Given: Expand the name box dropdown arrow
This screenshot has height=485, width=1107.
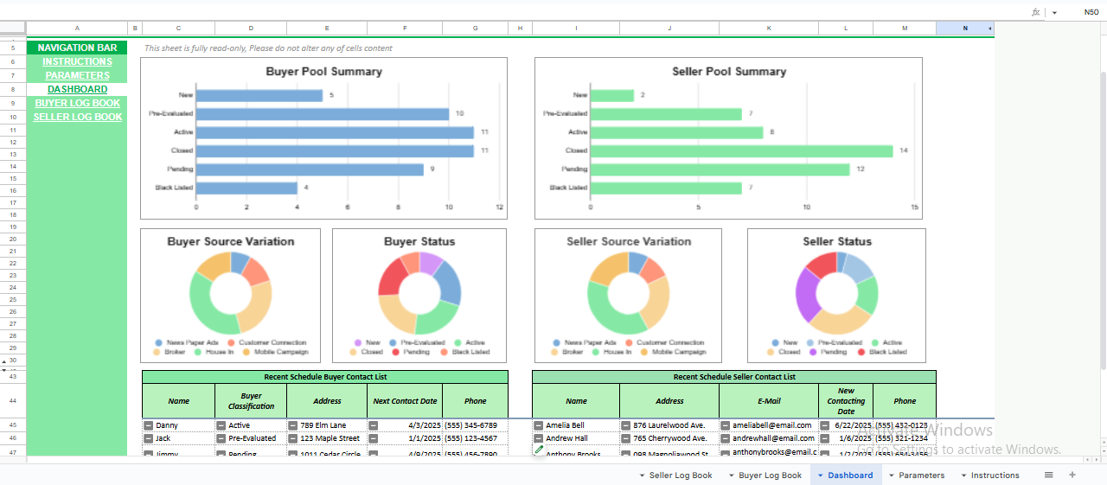Looking at the screenshot, I should (x=1054, y=13).
